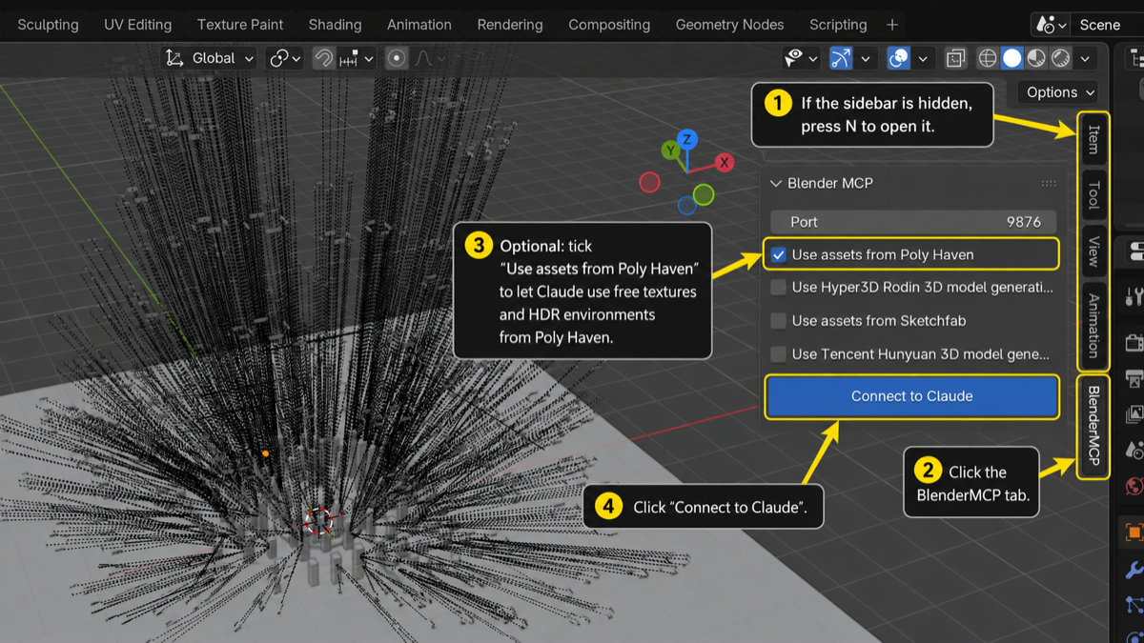Enable Use assets from Sketchfab

click(779, 321)
